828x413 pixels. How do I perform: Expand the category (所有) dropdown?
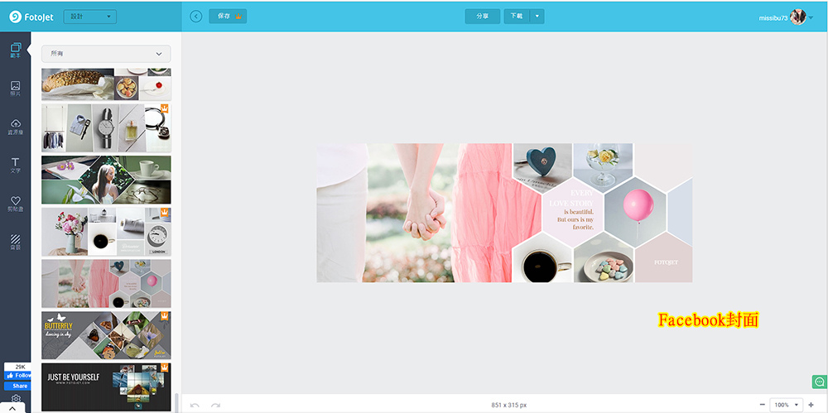[106, 54]
